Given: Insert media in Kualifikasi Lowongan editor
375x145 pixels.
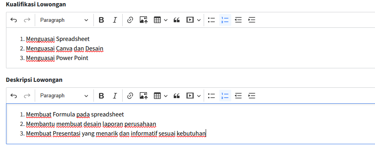Looking at the screenshot, I should pos(190,20).
